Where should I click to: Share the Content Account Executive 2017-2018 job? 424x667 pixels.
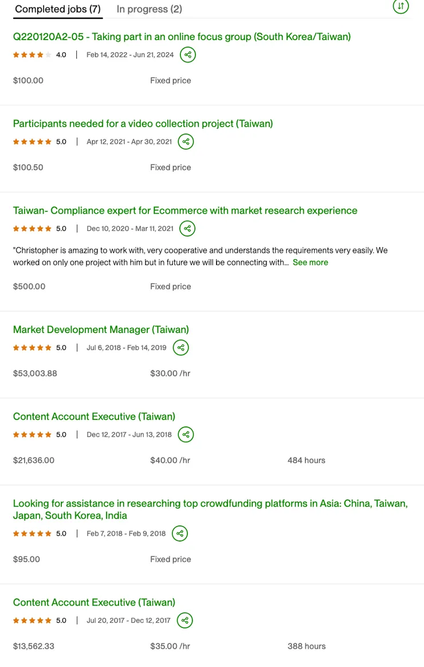point(186,434)
